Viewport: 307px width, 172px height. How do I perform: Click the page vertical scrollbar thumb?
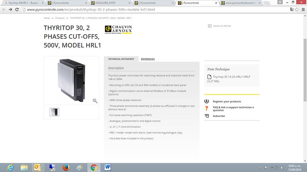305,70
